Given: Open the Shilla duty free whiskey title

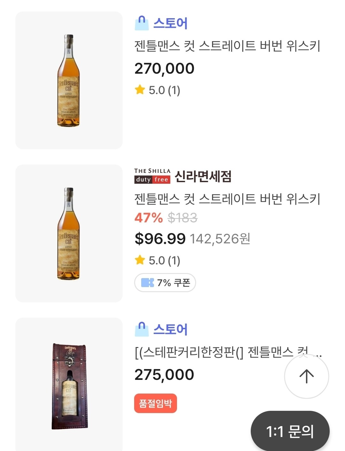Looking at the screenshot, I should coord(227,199).
